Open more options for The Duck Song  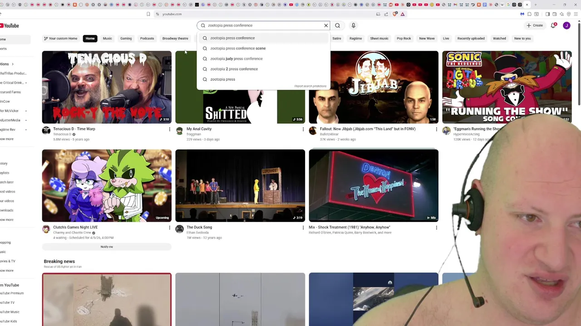(x=303, y=228)
